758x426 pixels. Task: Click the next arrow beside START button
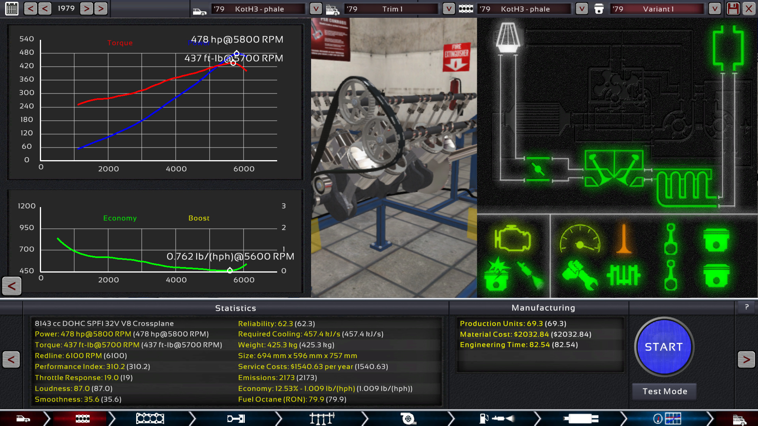746,359
